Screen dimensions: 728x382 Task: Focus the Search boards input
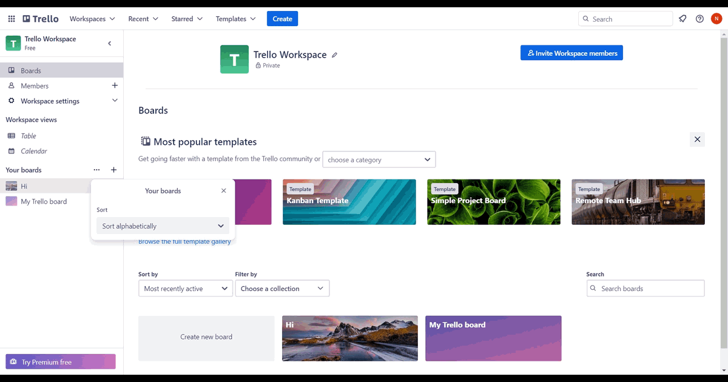coord(645,289)
